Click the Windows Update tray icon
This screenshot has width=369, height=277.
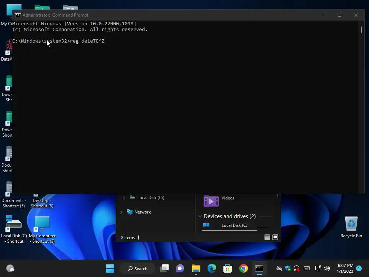pos(297,268)
